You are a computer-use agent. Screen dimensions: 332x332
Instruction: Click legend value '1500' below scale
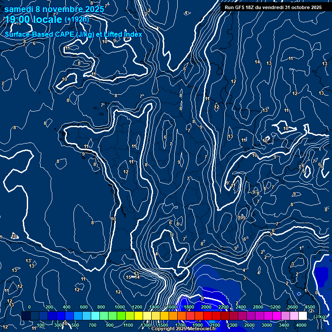(x=163, y=325)
